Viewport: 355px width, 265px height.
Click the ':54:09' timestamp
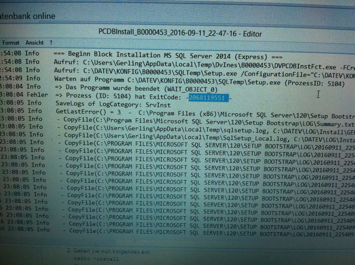pos(11,78)
